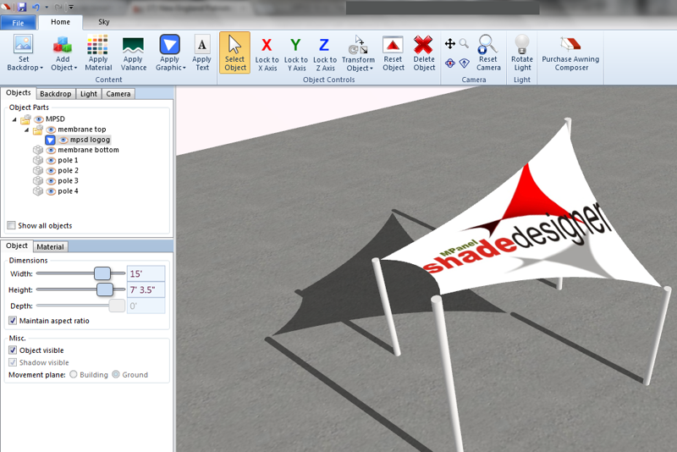
Task: Click the Set Backdrop icon
Action: pyautogui.click(x=24, y=45)
